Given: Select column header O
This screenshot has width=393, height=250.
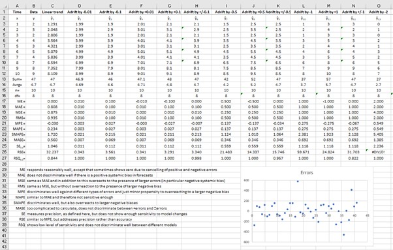Looking at the screenshot, I should tap(379, 6).
